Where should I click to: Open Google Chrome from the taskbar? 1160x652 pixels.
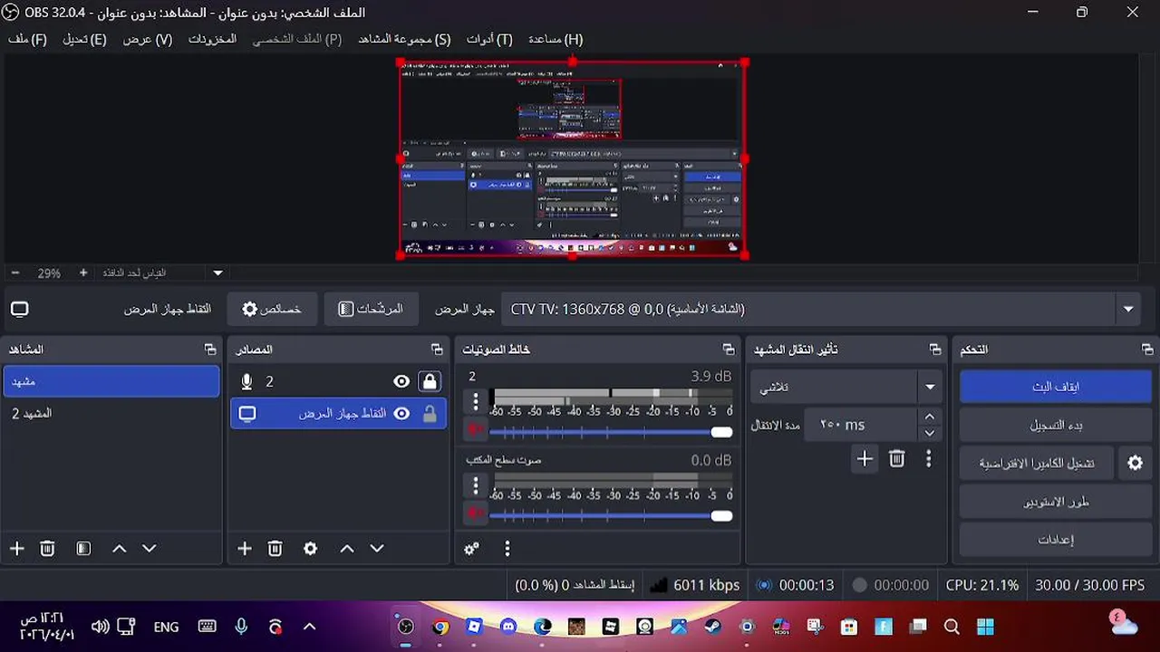[x=440, y=627]
